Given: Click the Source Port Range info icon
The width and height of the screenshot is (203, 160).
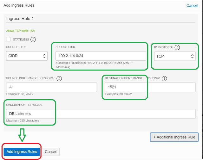Looking at the screenshot, I should (x=59, y=78).
